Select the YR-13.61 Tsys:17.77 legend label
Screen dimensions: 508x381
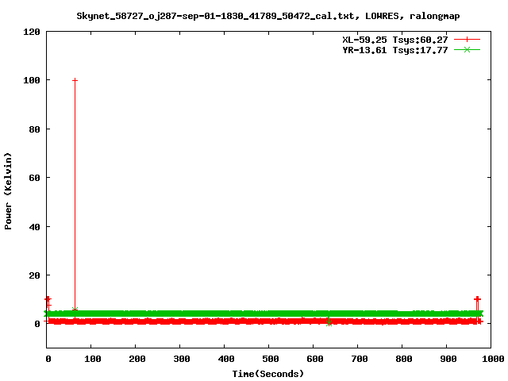395,50
